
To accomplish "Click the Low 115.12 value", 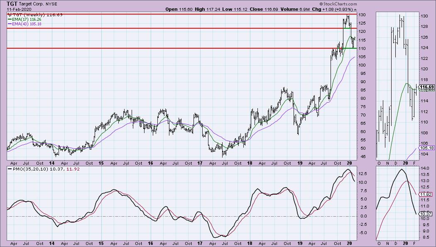I will (x=235, y=9).
